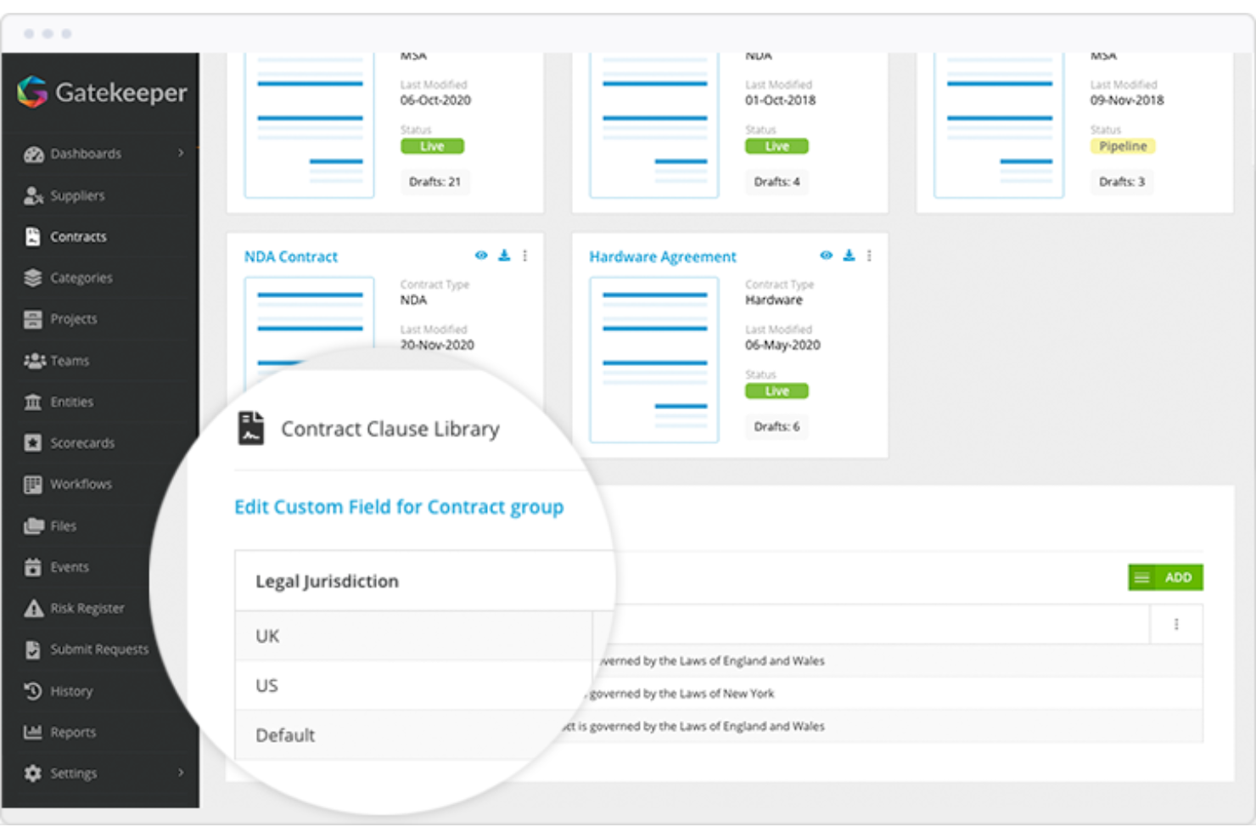Open the NDA Contract three-dot menu
This screenshot has height=838, width=1256.
525,256
